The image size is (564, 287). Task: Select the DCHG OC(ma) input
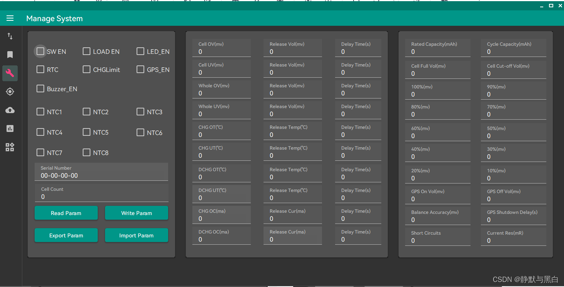point(222,235)
